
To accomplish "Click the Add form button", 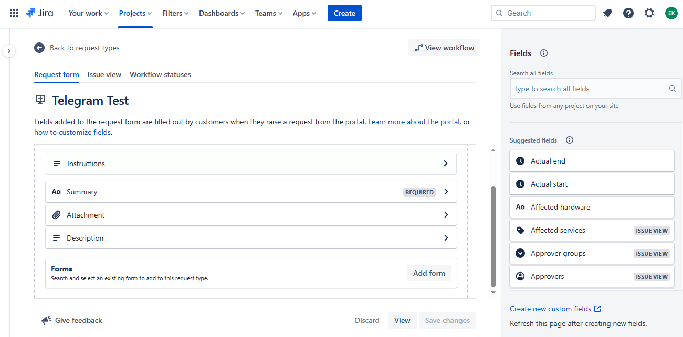I will pos(429,273).
